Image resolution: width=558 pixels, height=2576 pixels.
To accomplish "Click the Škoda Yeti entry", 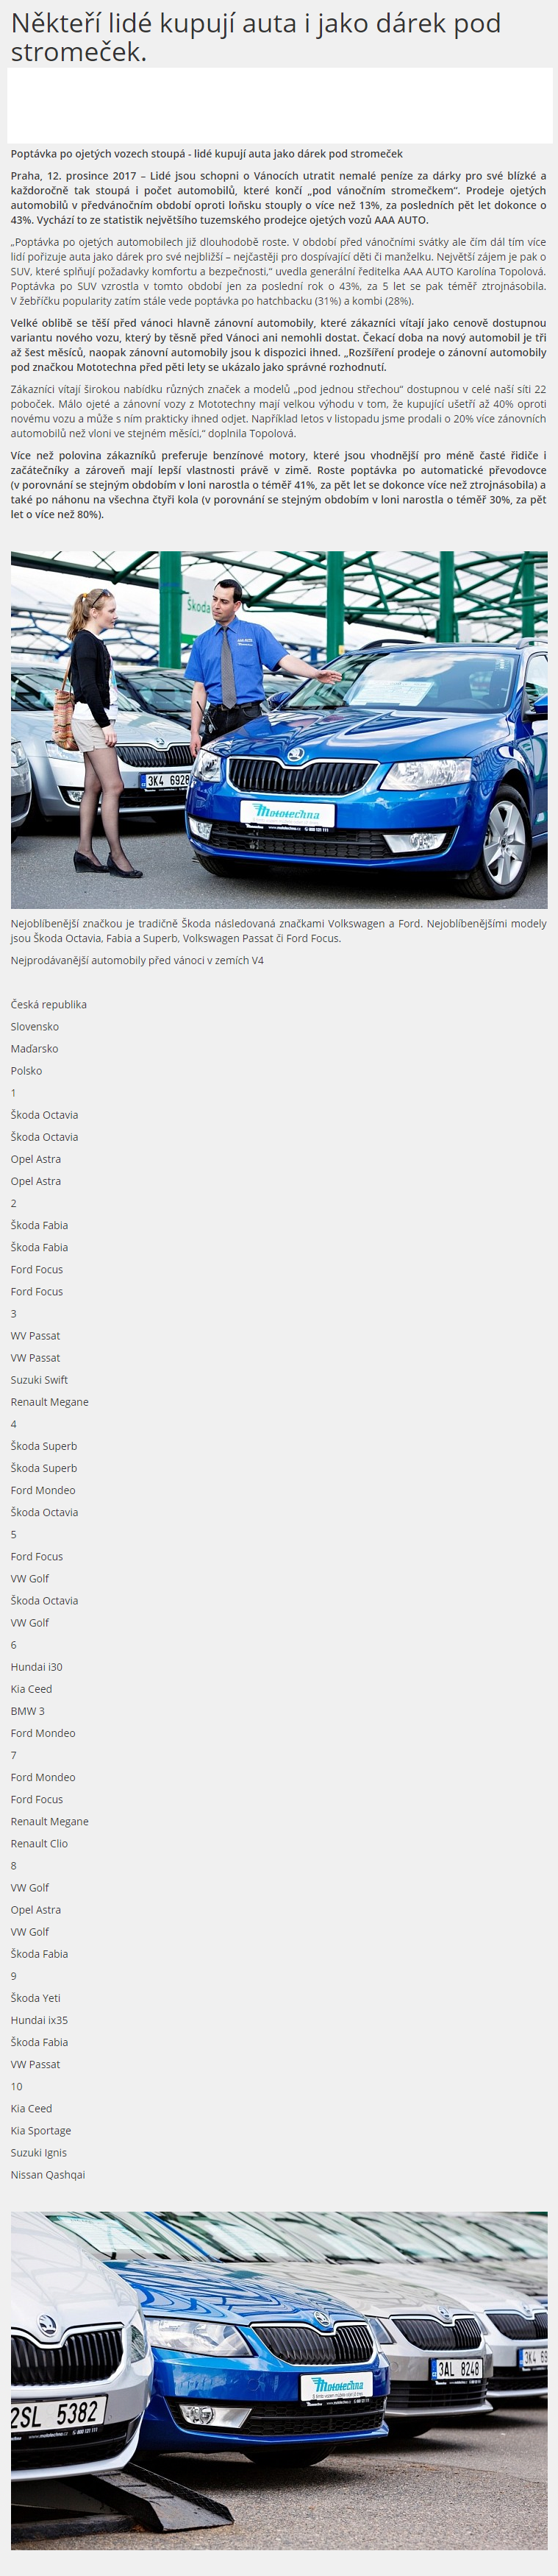I will (x=36, y=1997).
